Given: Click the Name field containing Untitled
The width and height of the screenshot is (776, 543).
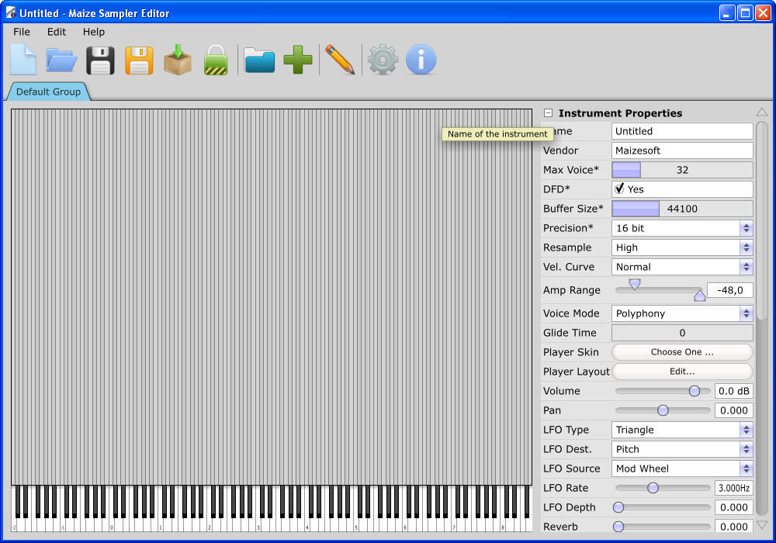Looking at the screenshot, I should [x=681, y=131].
